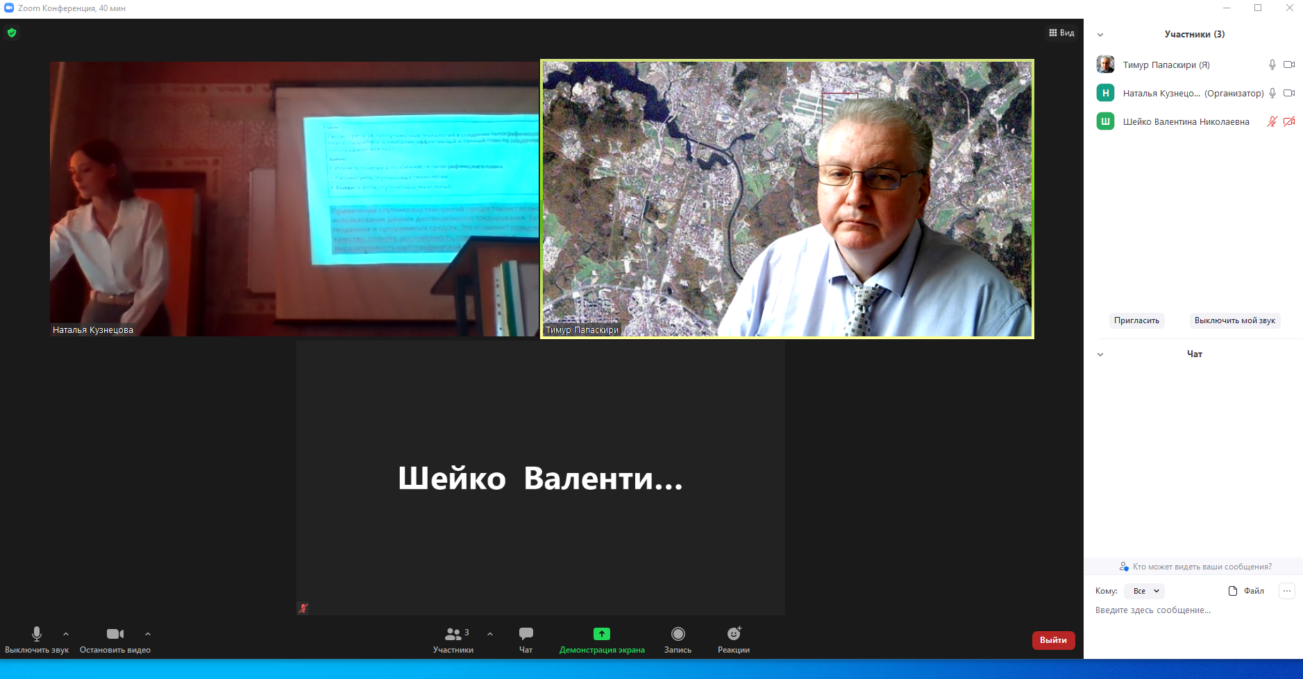Click the green encryption shield icon

point(12,33)
